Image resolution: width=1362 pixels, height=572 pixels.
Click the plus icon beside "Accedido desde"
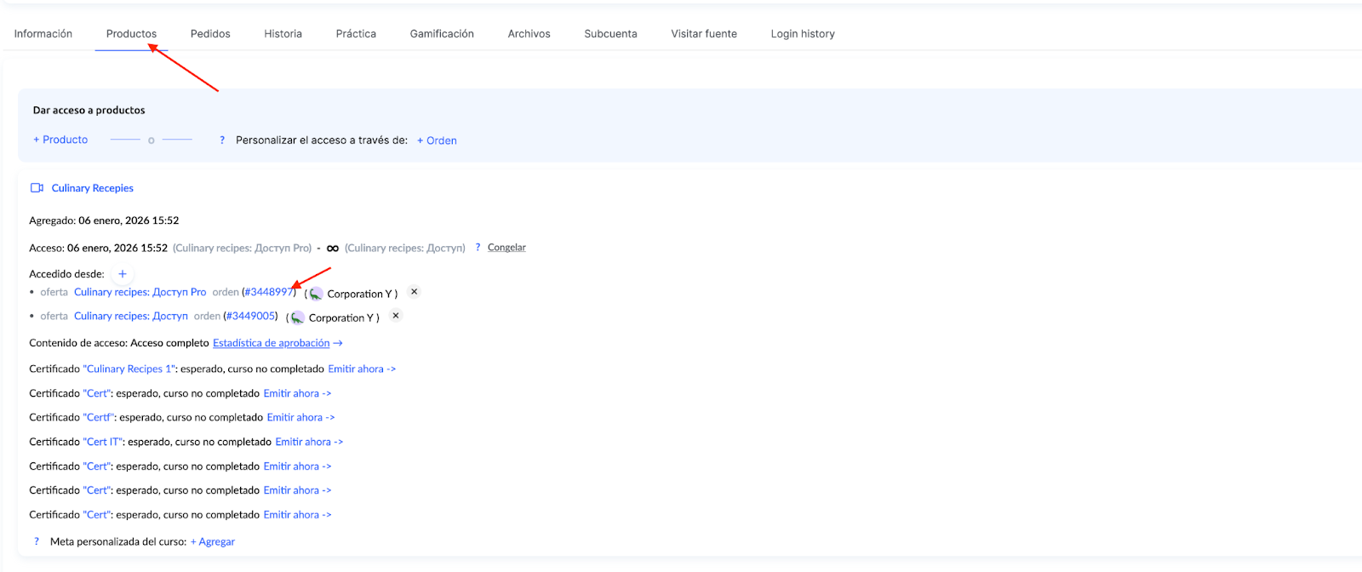pyautogui.click(x=123, y=274)
